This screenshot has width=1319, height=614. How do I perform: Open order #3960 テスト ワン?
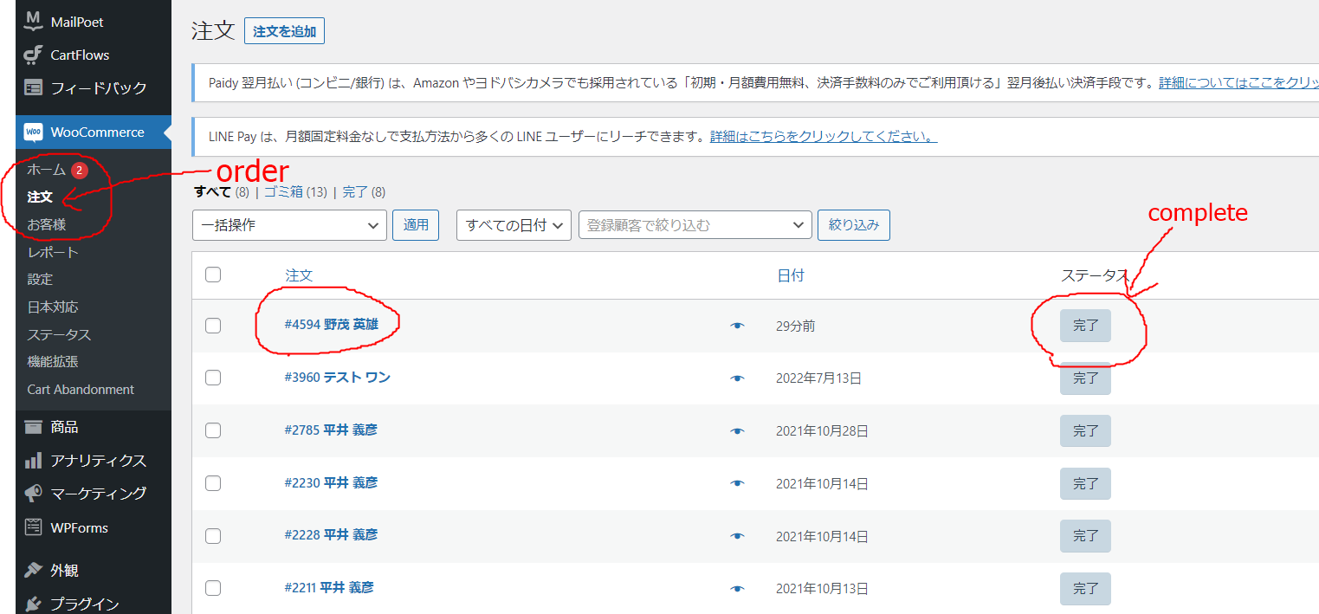click(337, 378)
